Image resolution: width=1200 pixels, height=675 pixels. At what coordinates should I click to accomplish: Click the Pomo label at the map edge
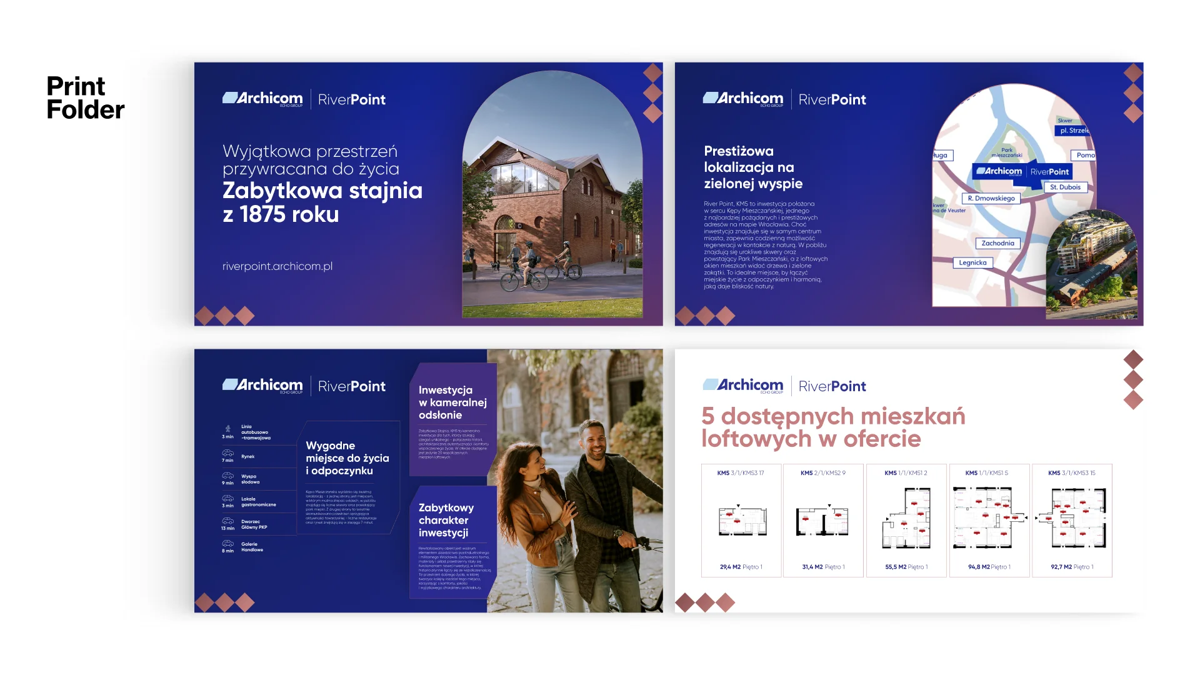[x=1084, y=155]
